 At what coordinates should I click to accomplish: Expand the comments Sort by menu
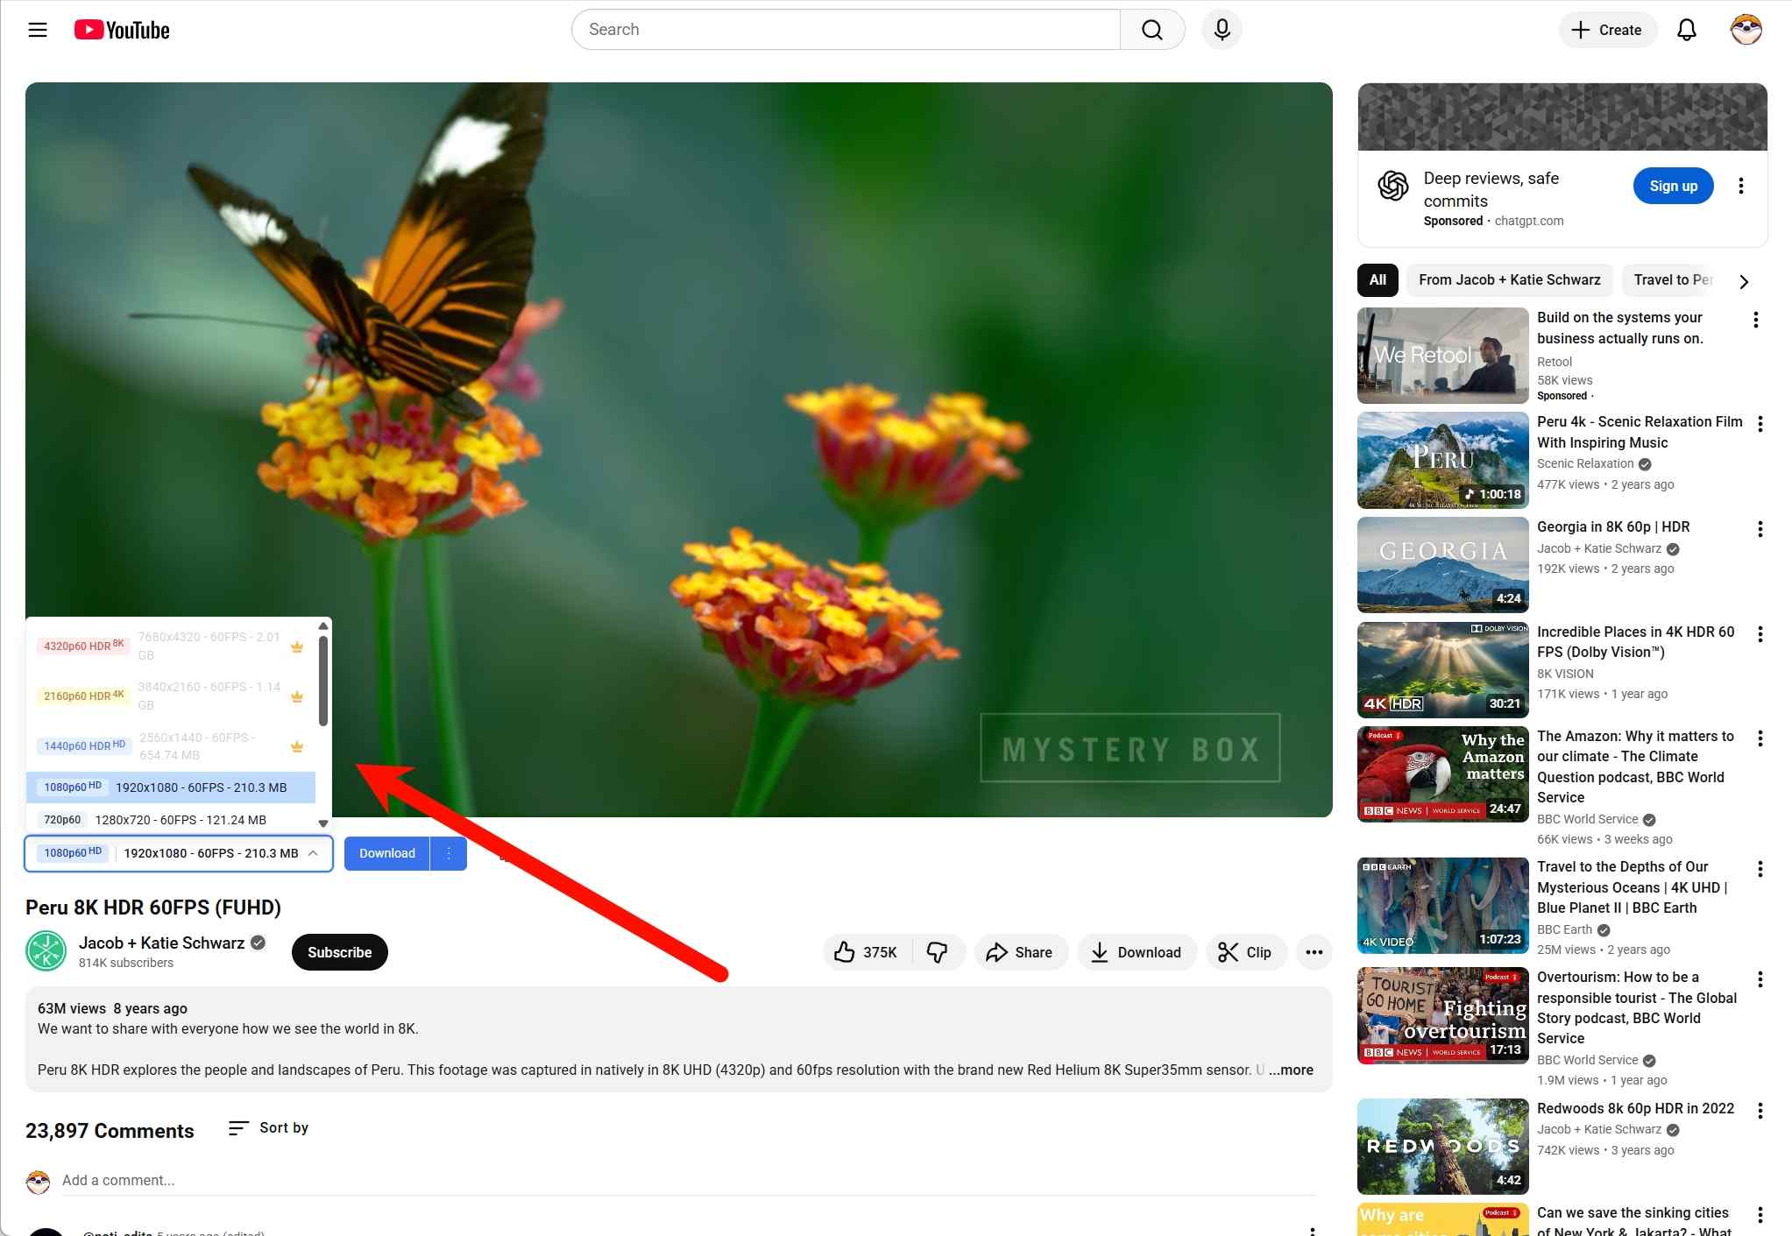click(x=268, y=1128)
